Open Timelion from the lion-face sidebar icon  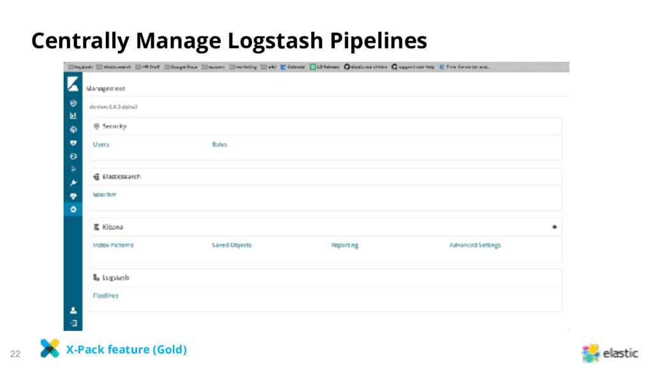(x=73, y=143)
